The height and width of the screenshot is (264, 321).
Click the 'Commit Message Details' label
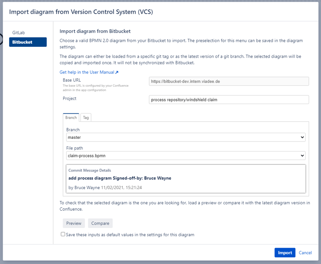click(90, 171)
